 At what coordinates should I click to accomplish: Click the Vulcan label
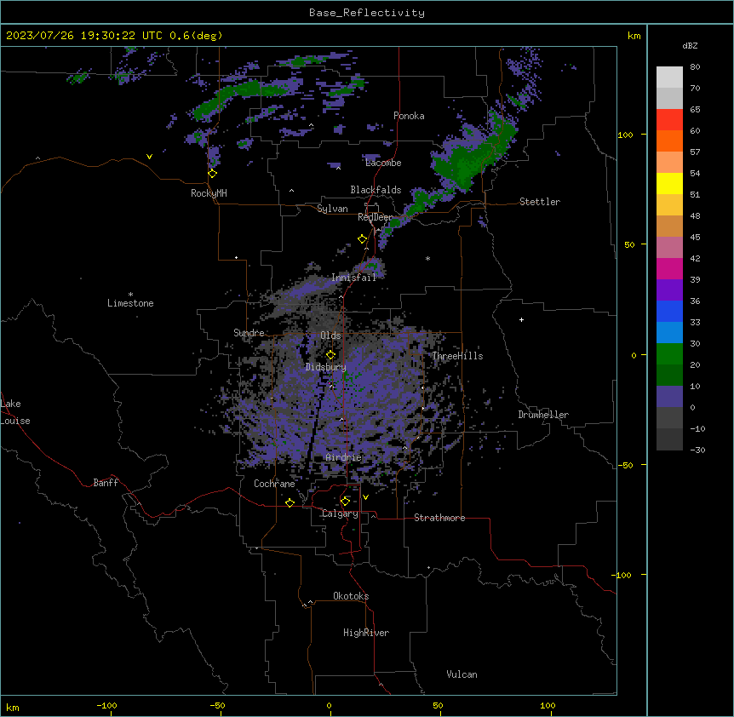pos(462,674)
